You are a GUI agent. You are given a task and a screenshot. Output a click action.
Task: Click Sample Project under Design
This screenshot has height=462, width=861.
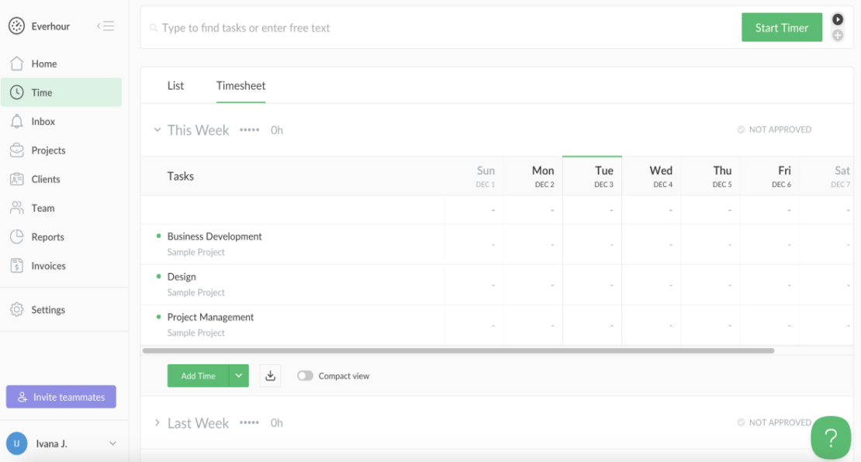point(196,292)
